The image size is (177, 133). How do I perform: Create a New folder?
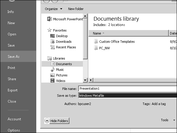click(76, 9)
